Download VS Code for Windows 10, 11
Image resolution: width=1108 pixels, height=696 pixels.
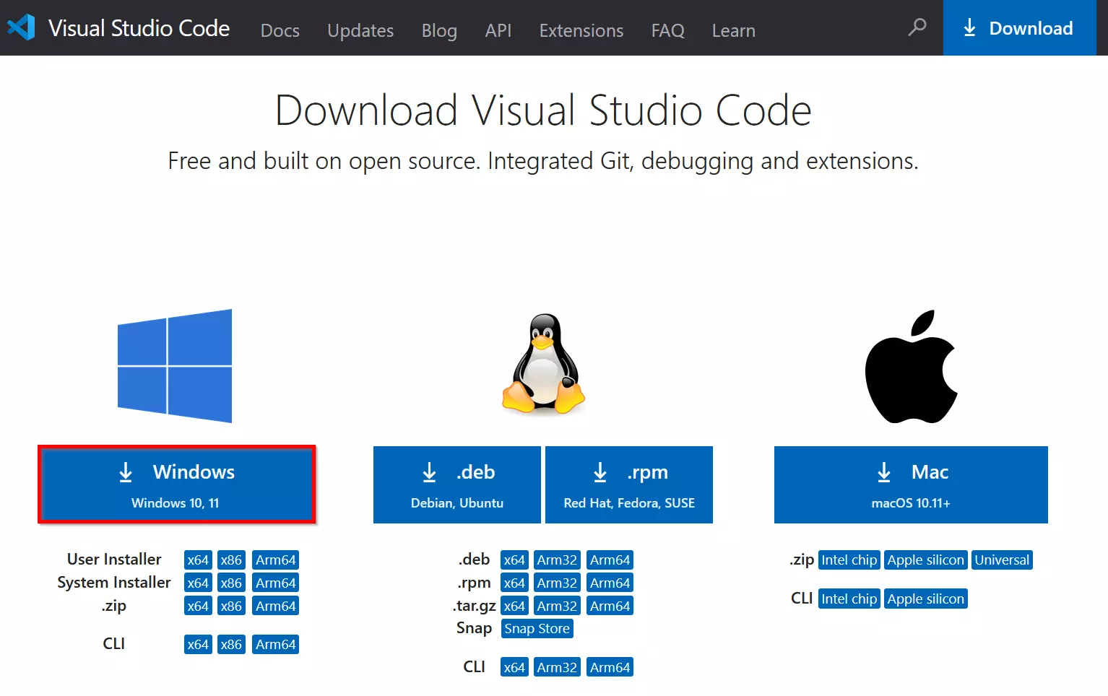pos(177,484)
